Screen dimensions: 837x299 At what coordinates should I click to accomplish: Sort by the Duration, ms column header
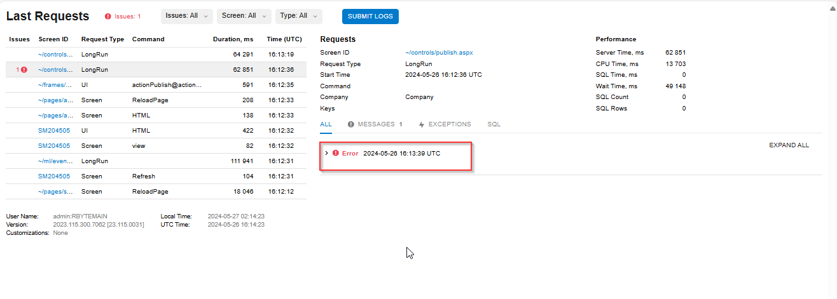coord(233,39)
